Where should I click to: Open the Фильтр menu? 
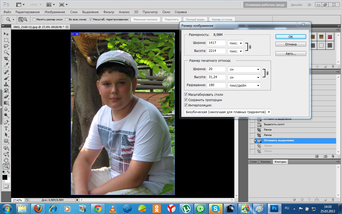pos(108,12)
